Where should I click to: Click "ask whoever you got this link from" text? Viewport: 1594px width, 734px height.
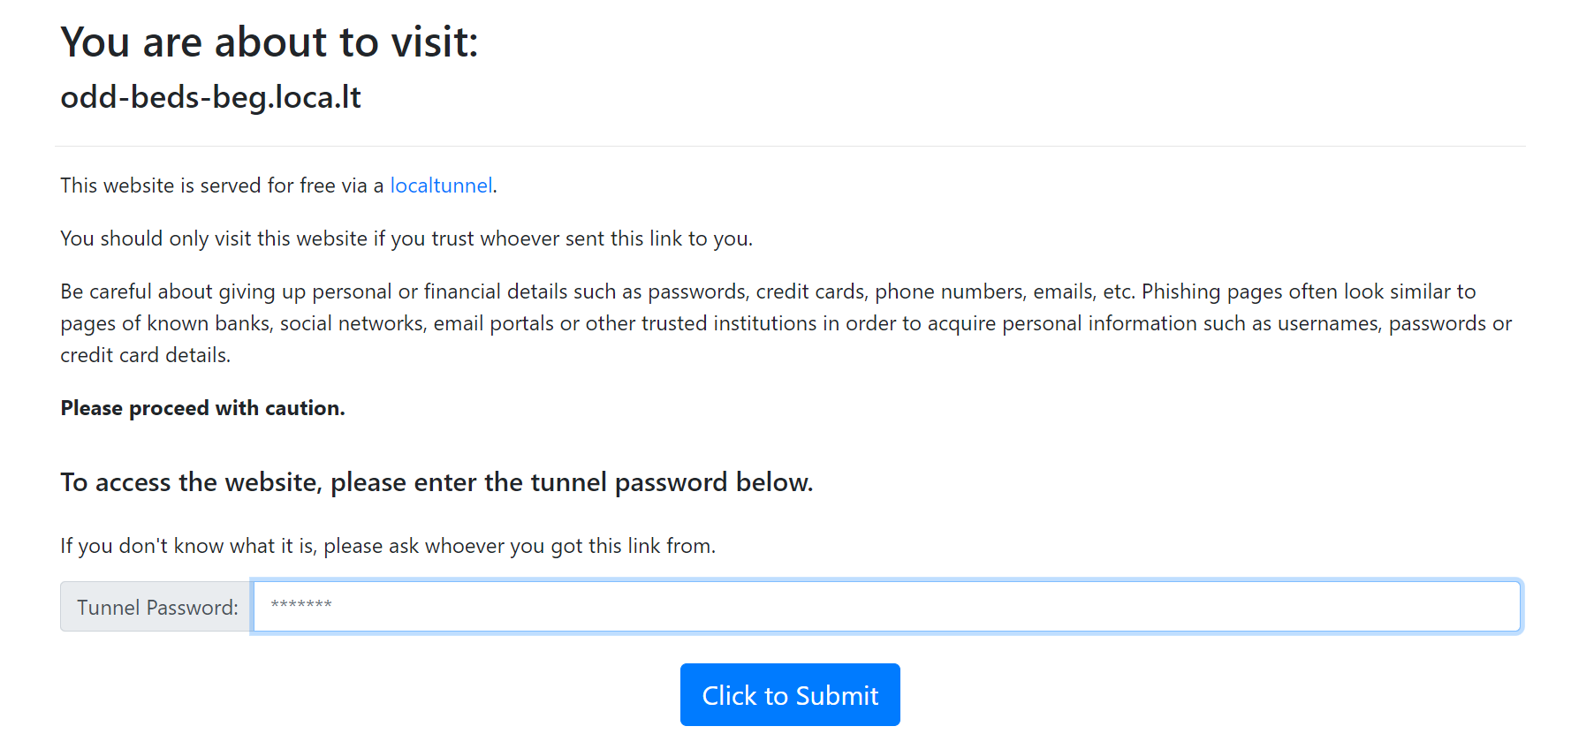coord(551,546)
